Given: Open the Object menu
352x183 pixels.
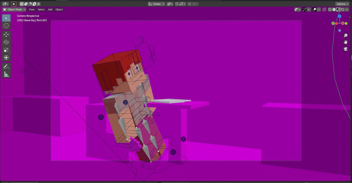Looking at the screenshot, I should coord(59,9).
